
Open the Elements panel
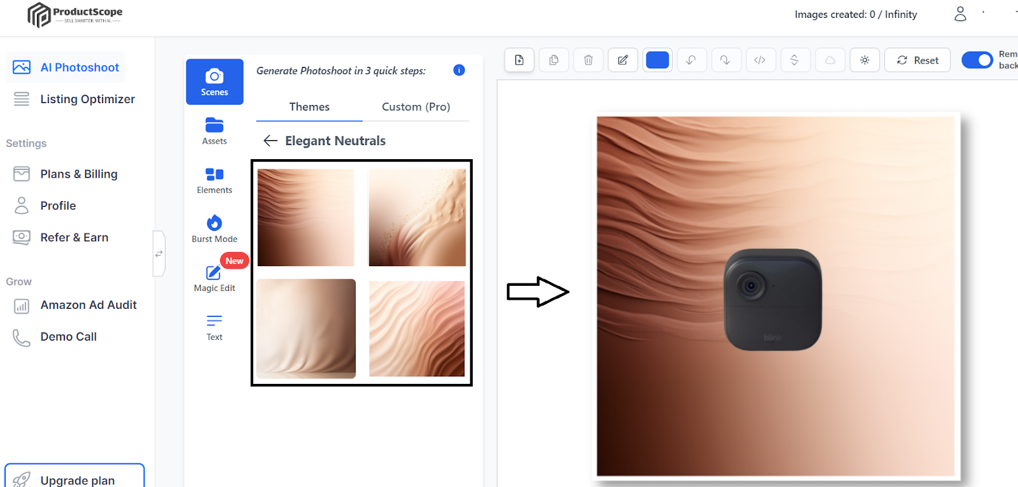(214, 180)
